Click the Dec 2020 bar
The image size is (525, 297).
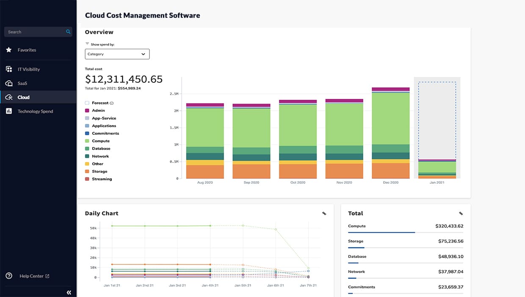coord(391,133)
